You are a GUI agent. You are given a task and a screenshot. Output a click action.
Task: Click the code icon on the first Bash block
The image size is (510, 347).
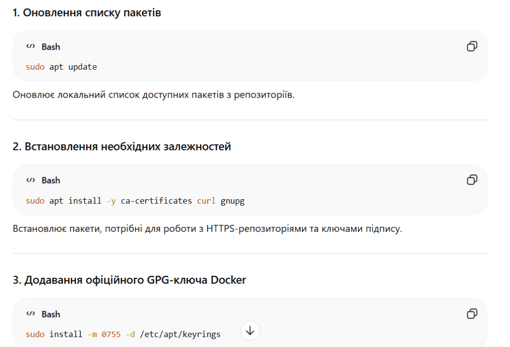click(x=30, y=46)
